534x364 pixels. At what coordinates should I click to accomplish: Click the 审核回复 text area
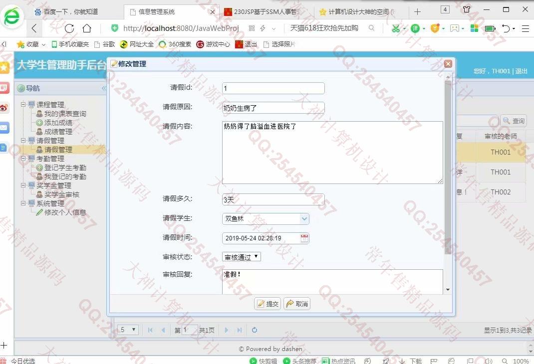tap(332, 282)
